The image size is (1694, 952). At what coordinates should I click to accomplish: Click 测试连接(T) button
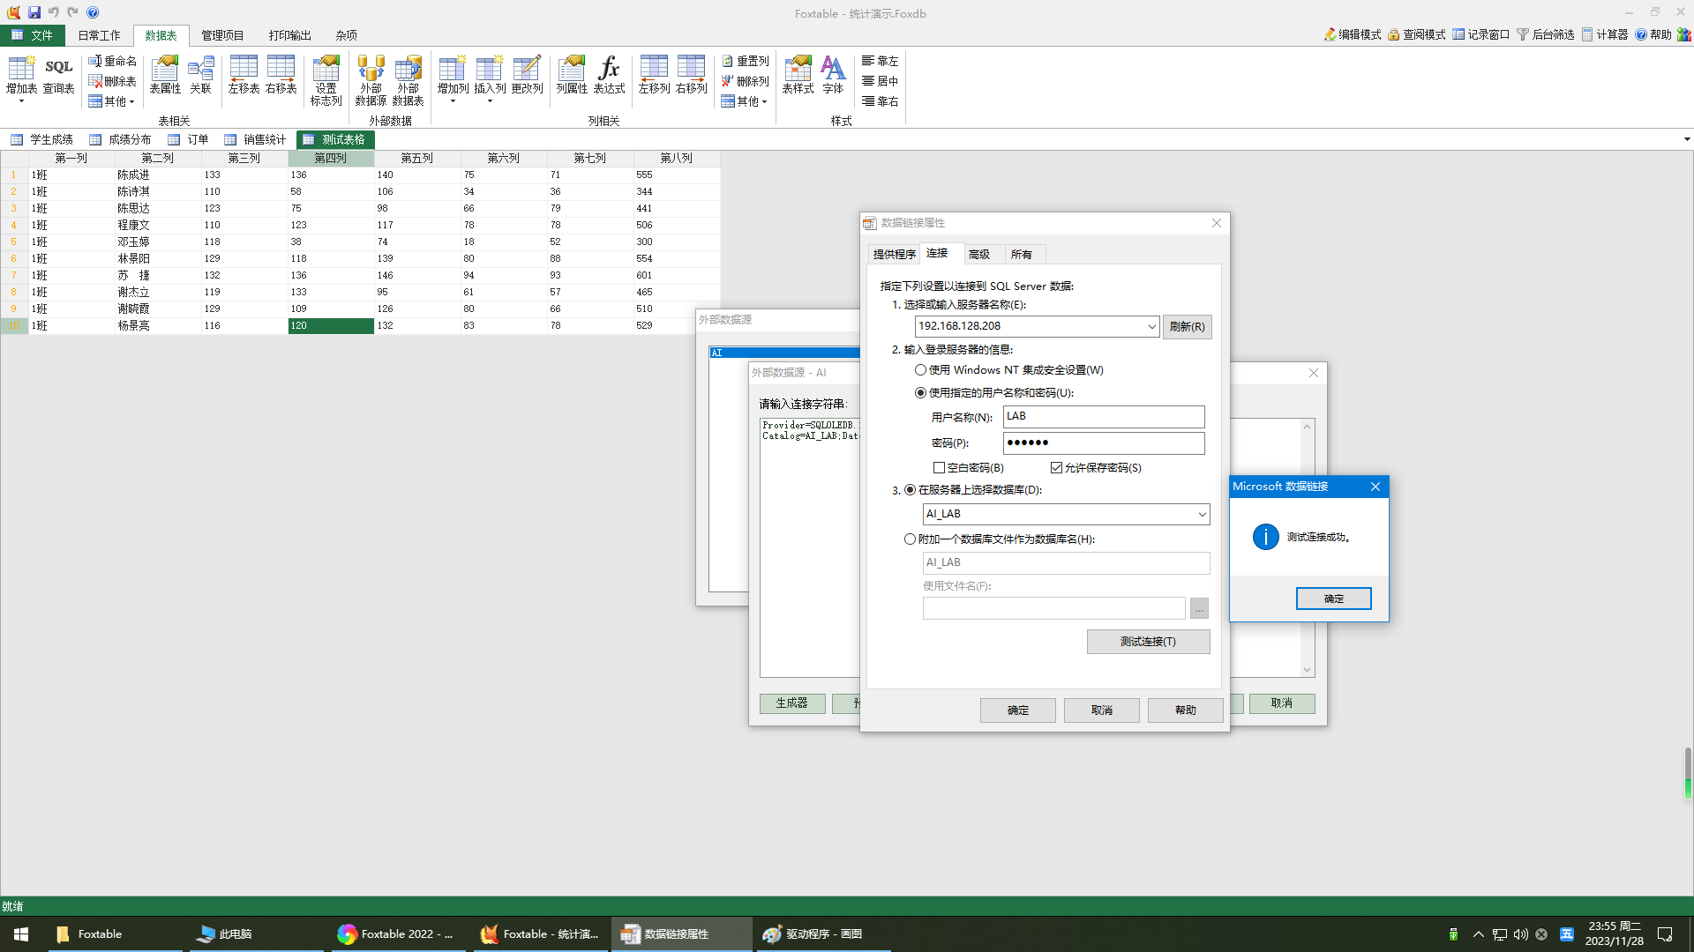1148,642
